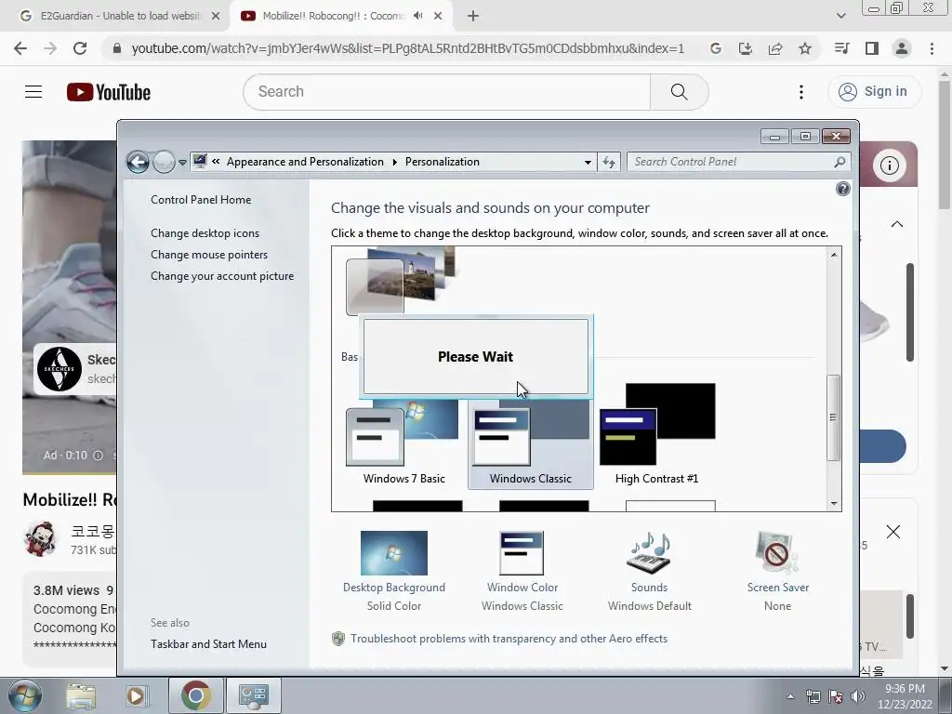Screen dimensions: 952x714
Task: Toggle Chrome side panel icon
Action: (x=872, y=48)
